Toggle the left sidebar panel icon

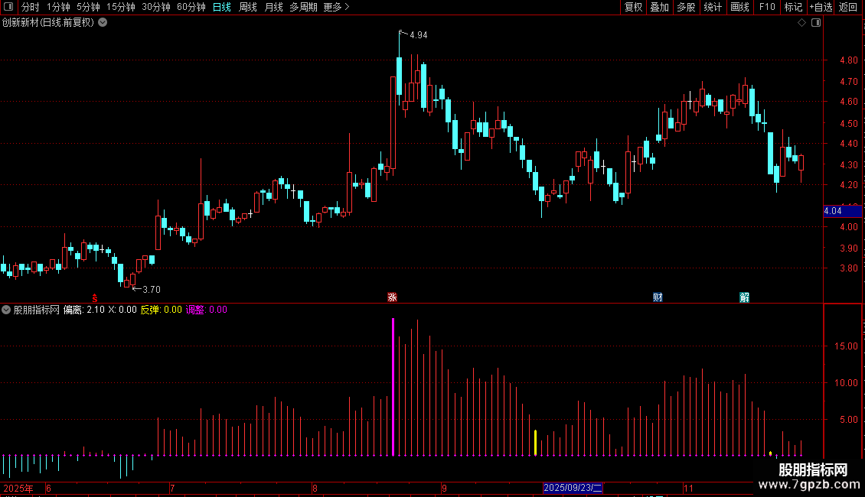8,7
